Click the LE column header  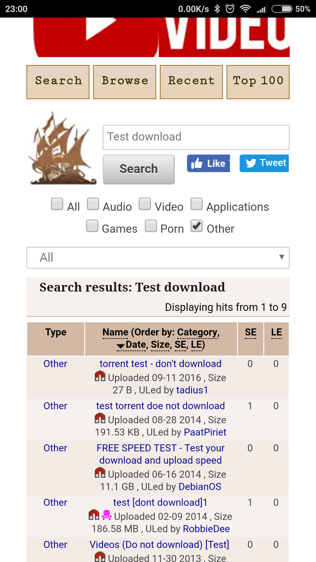tap(276, 332)
